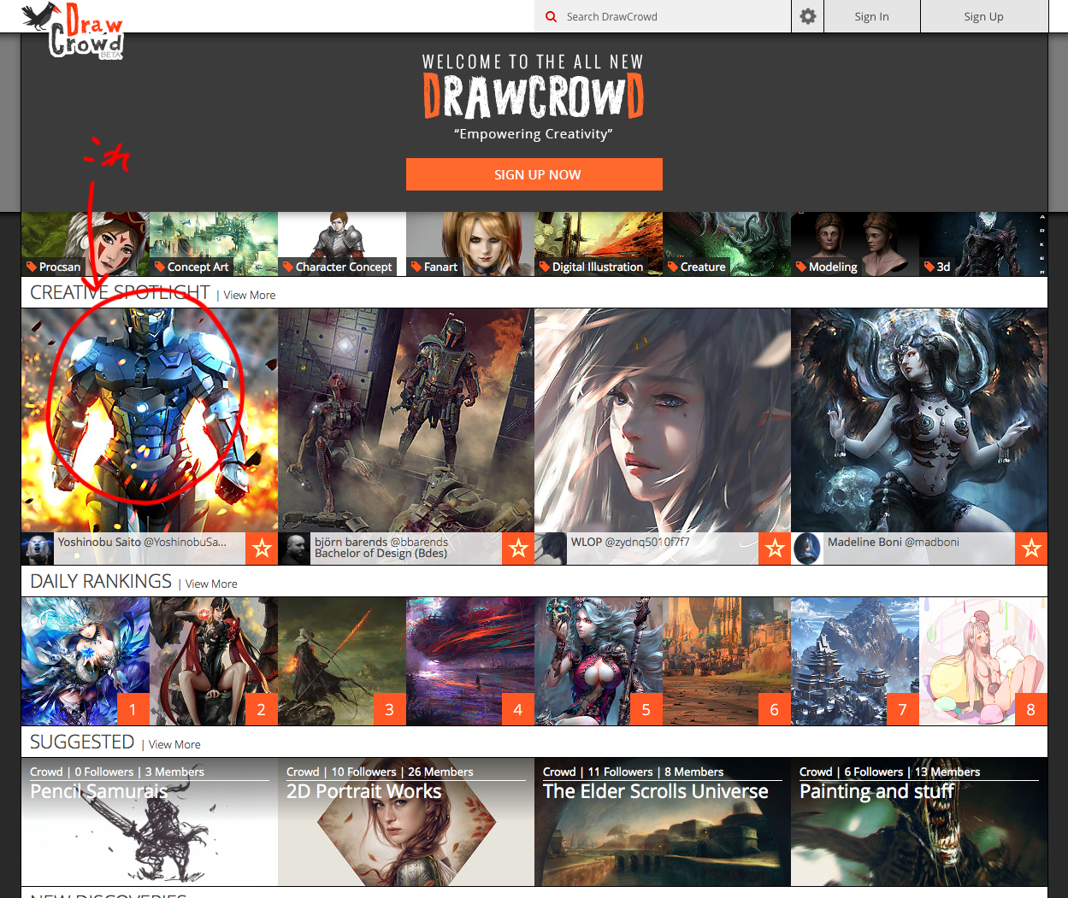Star Madeline Boni's spotlight artwork
This screenshot has height=898, width=1068.
1031,549
